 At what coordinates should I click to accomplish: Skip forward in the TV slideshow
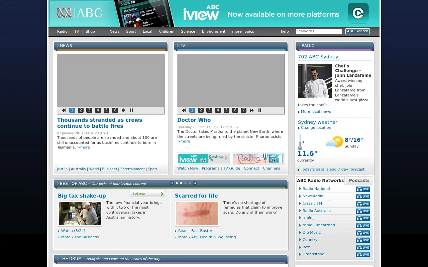click(252, 110)
